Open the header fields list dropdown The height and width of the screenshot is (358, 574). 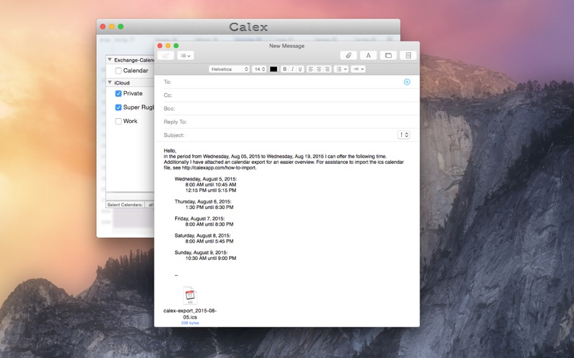[x=186, y=56]
